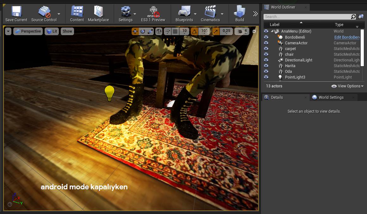The width and height of the screenshot is (367, 214).
Task: Toggle visibility of the chair actor
Action: pos(266,54)
